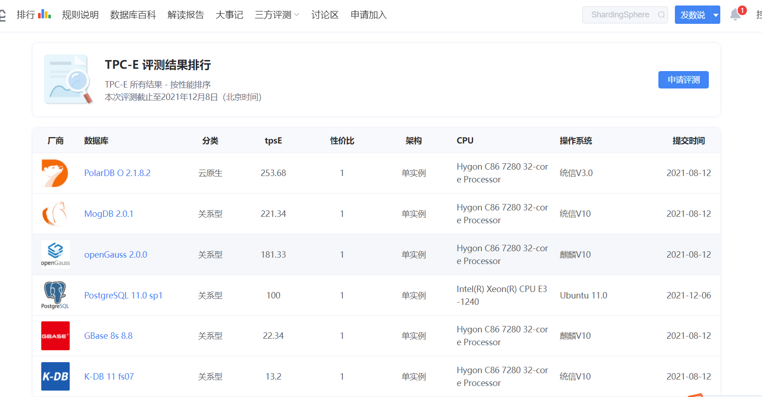This screenshot has height=397, width=762.
Task: Click the 2021-12-06 submission date
Action: (x=689, y=295)
